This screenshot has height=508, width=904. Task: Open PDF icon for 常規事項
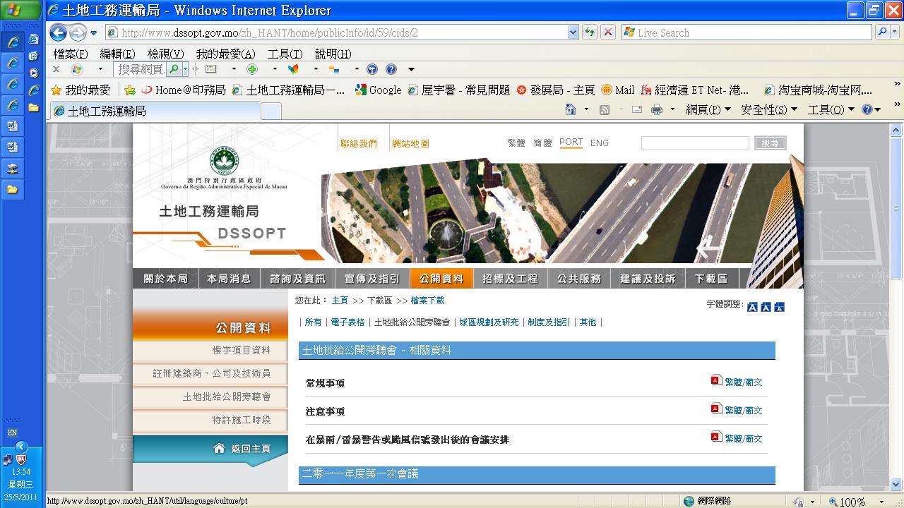pos(716,381)
